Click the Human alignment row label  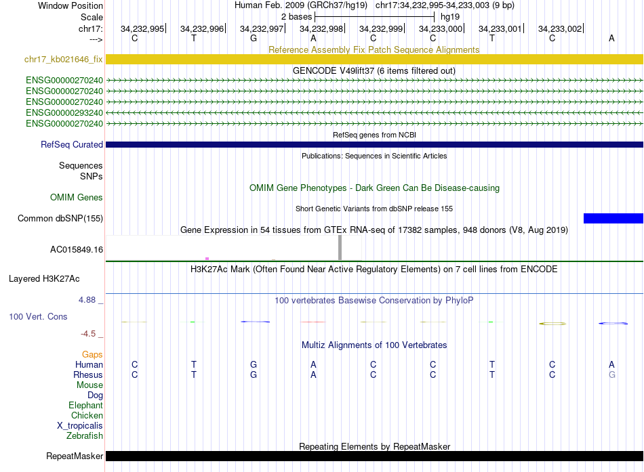89,364
